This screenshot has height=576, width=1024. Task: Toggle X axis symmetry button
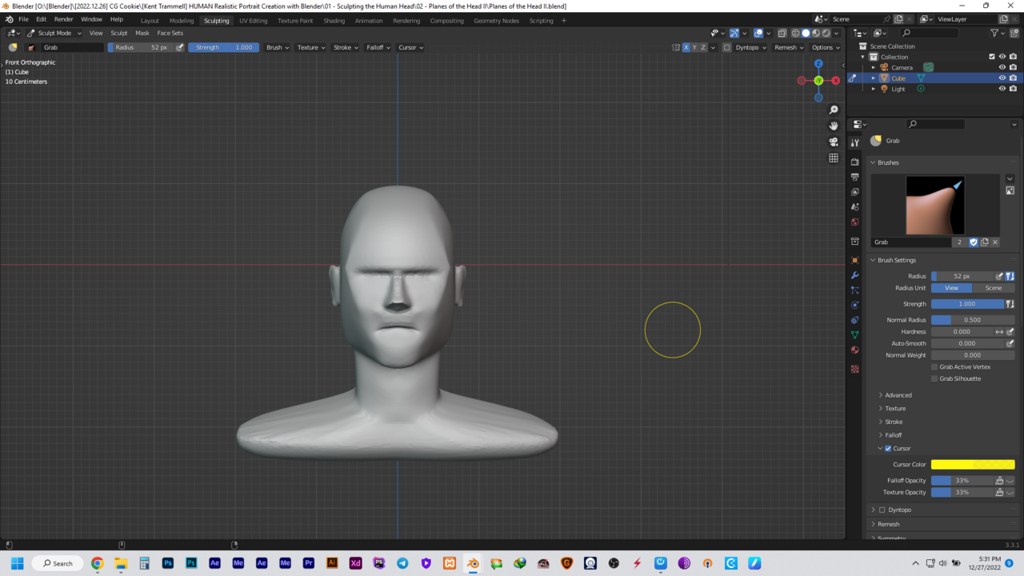tap(686, 47)
